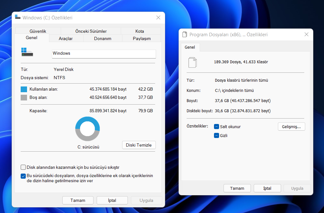Switch to the Donanım tab
The width and height of the screenshot is (324, 213).
[x=103, y=38]
